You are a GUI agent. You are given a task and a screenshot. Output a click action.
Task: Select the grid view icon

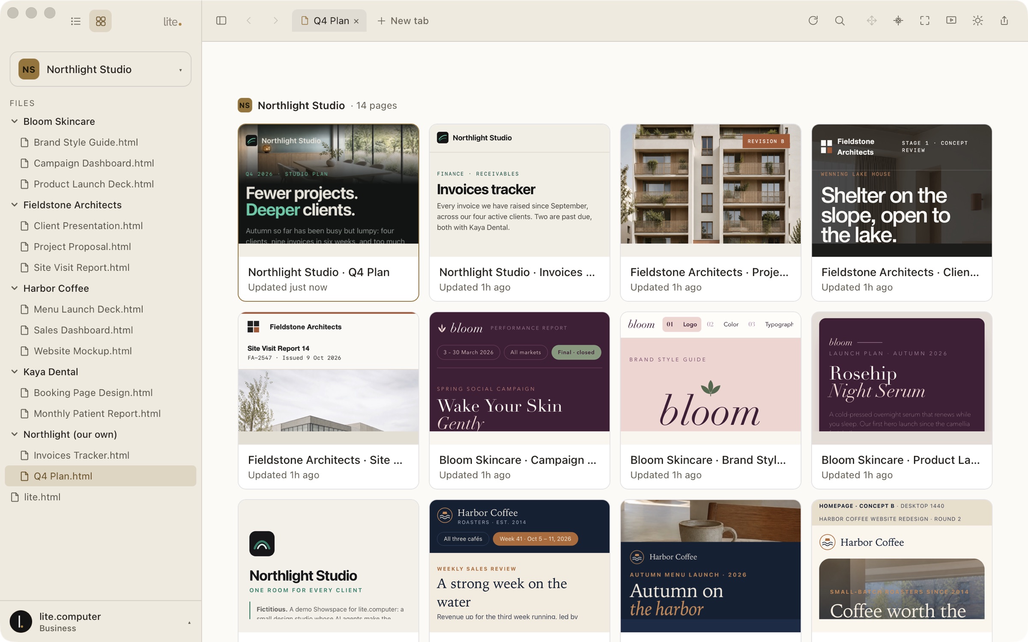pos(101,21)
